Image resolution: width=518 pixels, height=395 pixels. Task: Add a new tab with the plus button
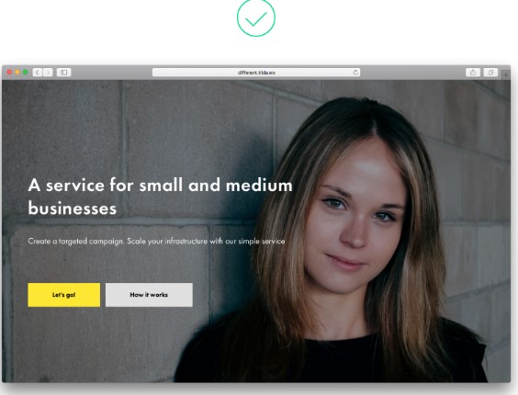(506, 75)
